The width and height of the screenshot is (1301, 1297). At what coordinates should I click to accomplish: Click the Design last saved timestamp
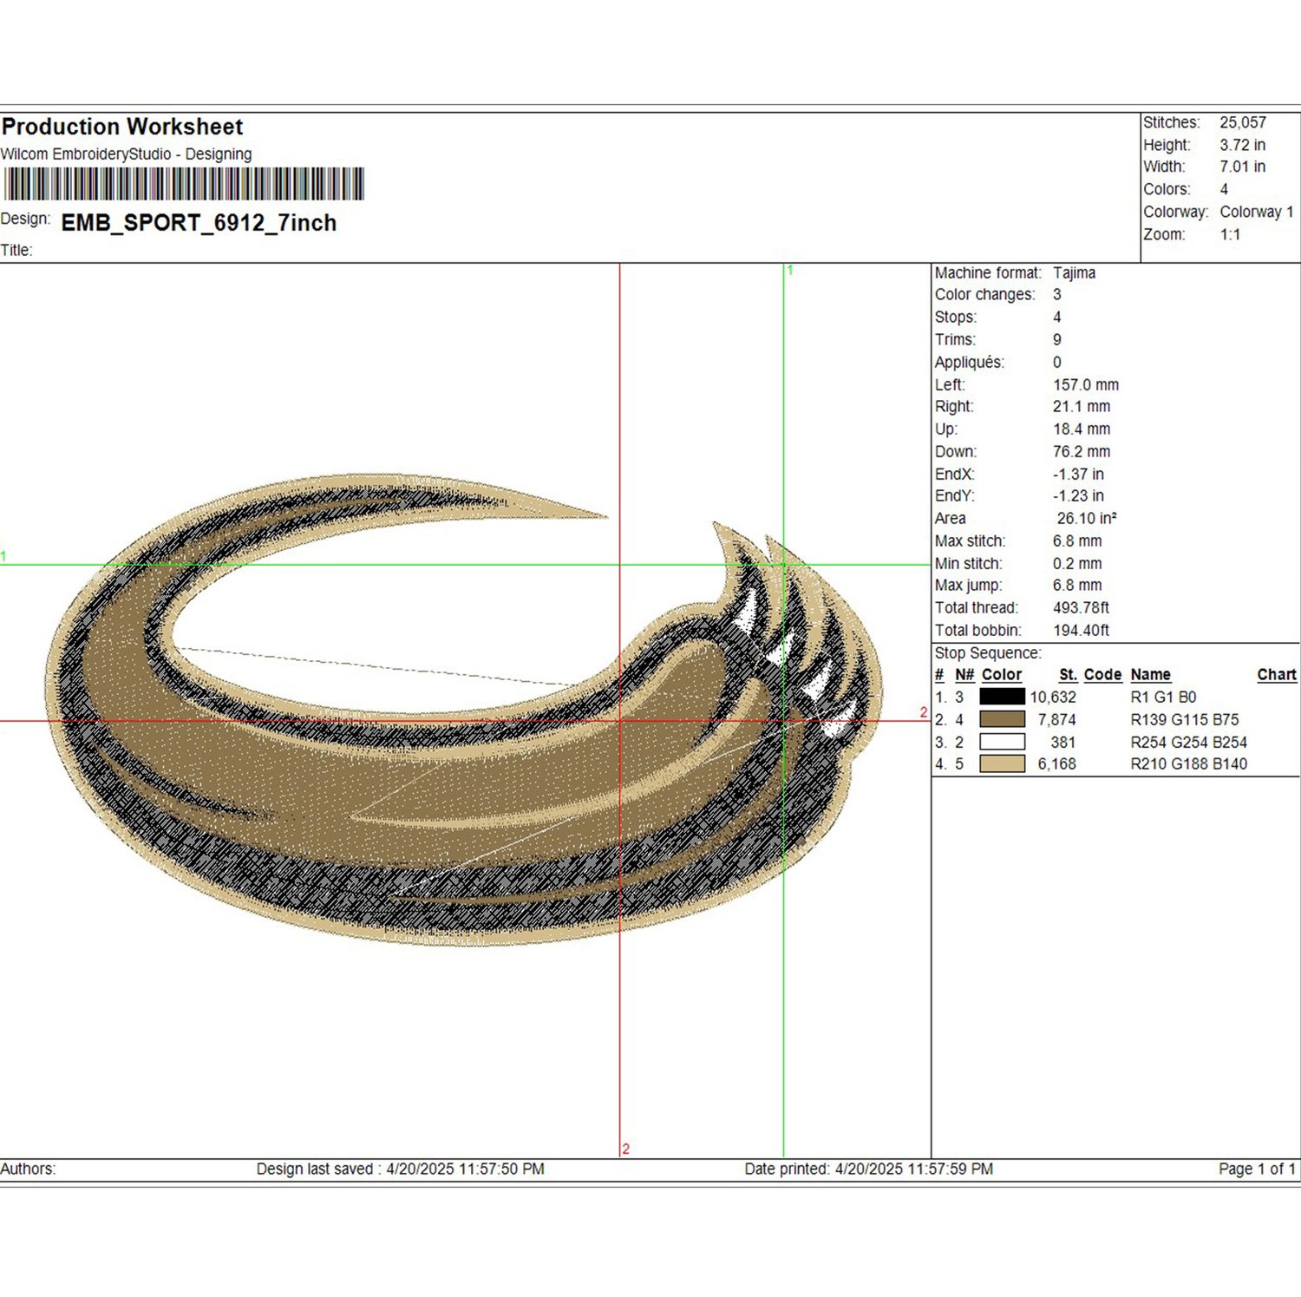tap(400, 1169)
